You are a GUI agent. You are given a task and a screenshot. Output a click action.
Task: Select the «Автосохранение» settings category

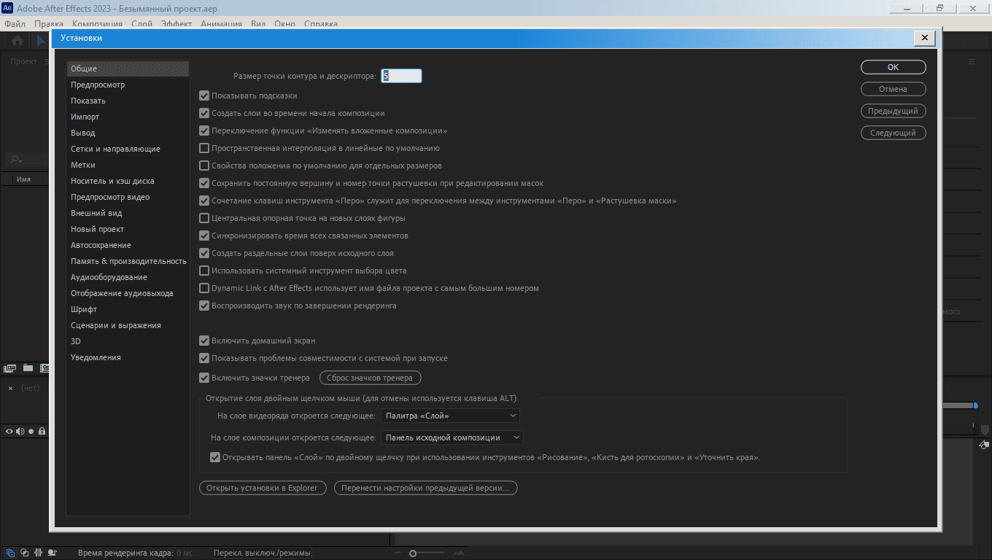pos(101,245)
